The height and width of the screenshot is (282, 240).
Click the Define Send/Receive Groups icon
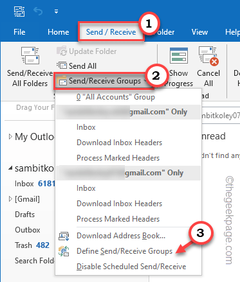coord(64,251)
